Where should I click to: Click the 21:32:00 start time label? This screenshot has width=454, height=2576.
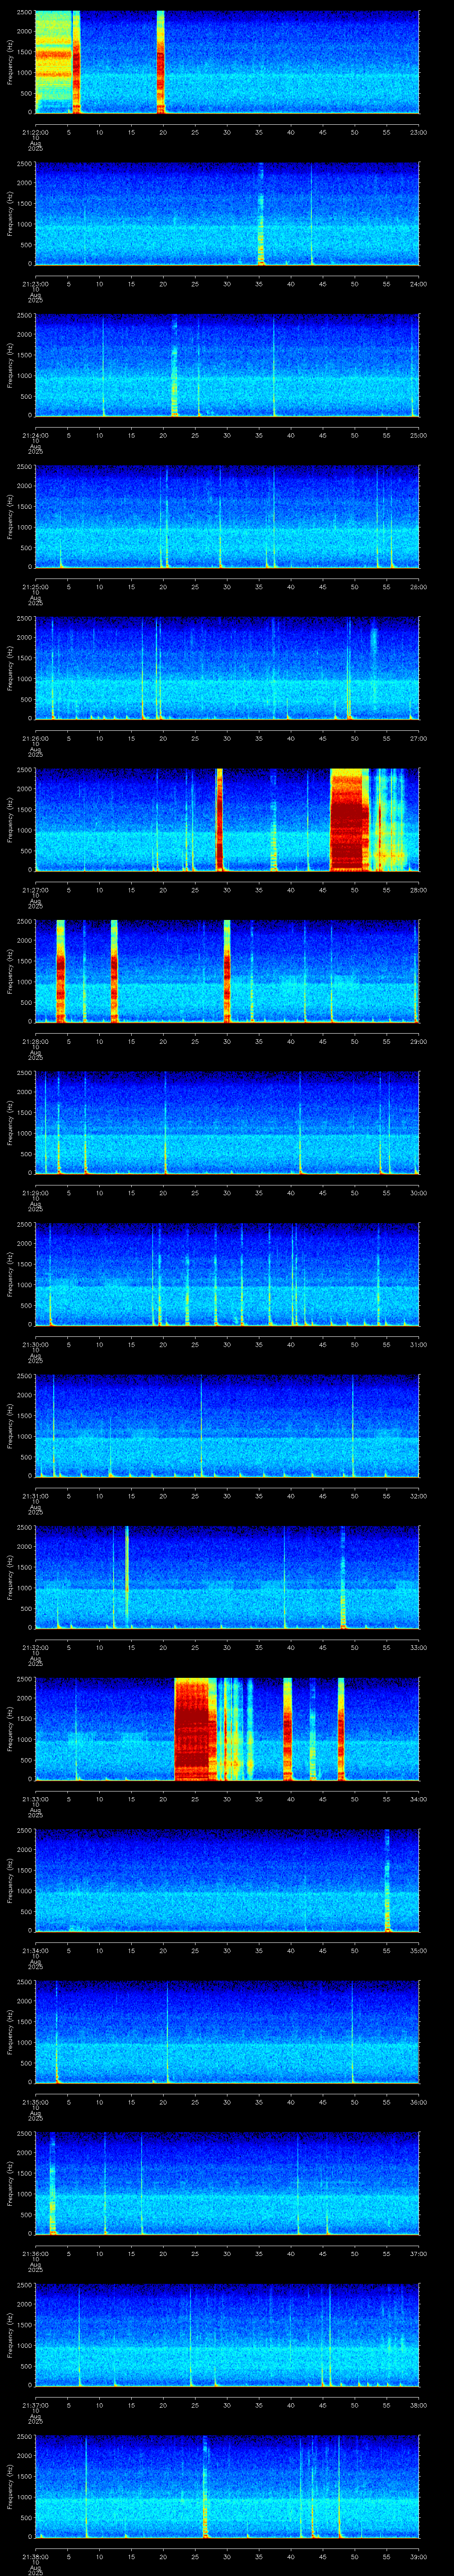pos(35,1647)
